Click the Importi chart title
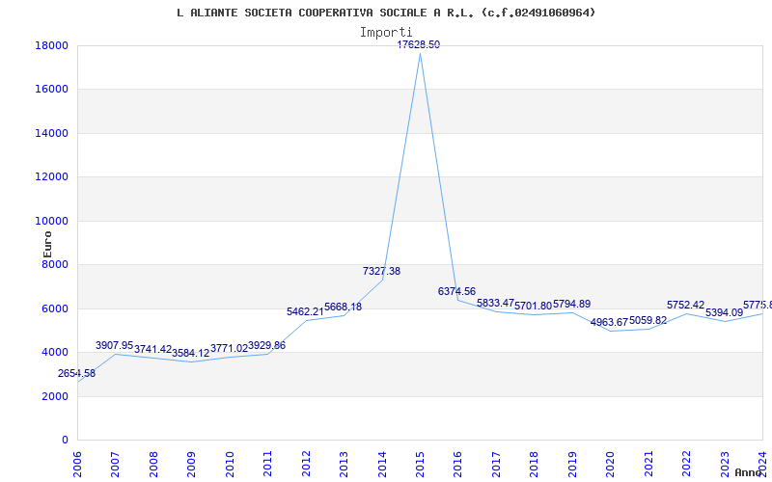This screenshot has height=482, width=772. (386, 33)
